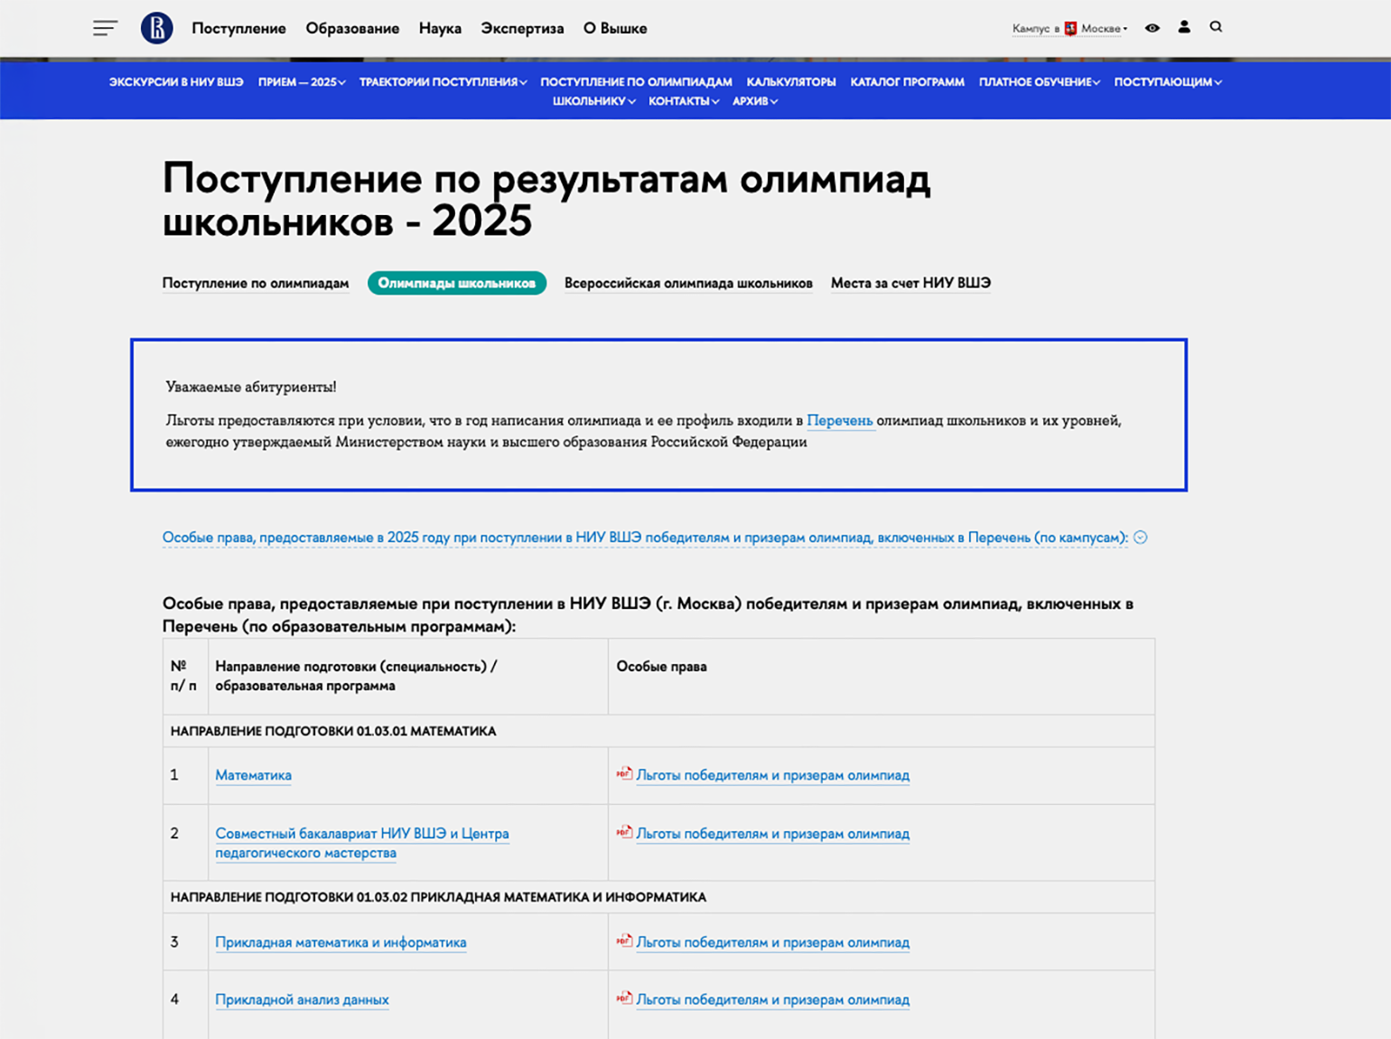Expand the Прием — 2025 menu
This screenshot has width=1391, height=1039.
coord(301,82)
